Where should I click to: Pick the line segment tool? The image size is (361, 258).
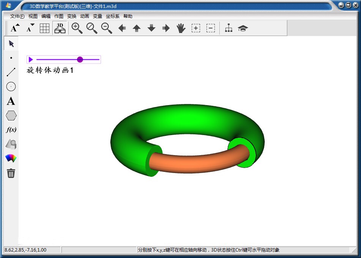pos(11,72)
